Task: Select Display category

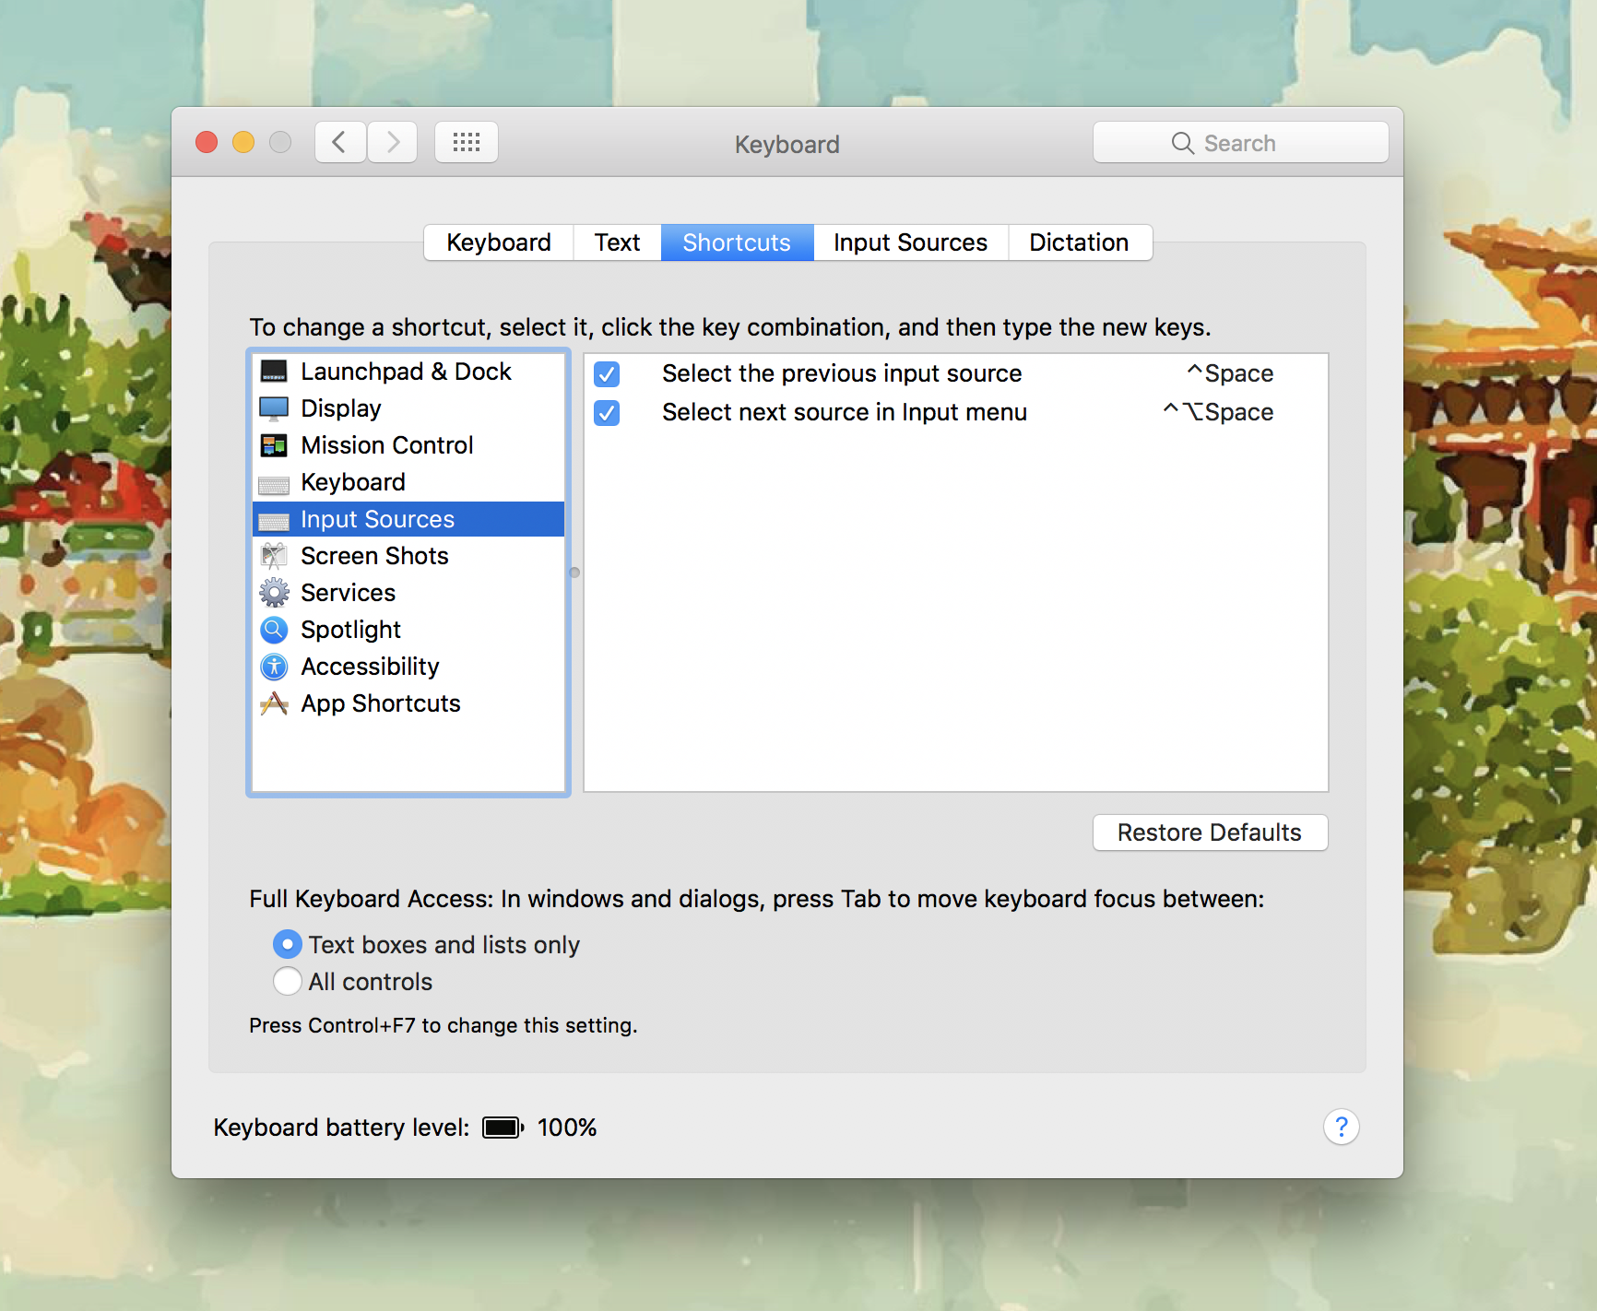Action: click(408, 408)
